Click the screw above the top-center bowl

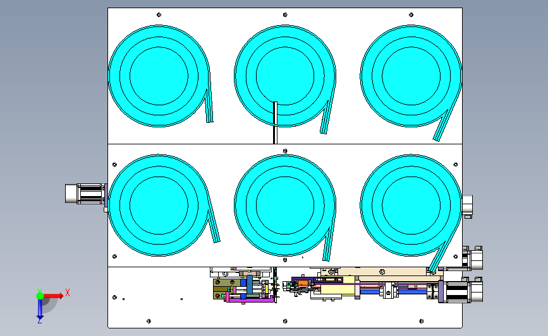tap(285, 14)
